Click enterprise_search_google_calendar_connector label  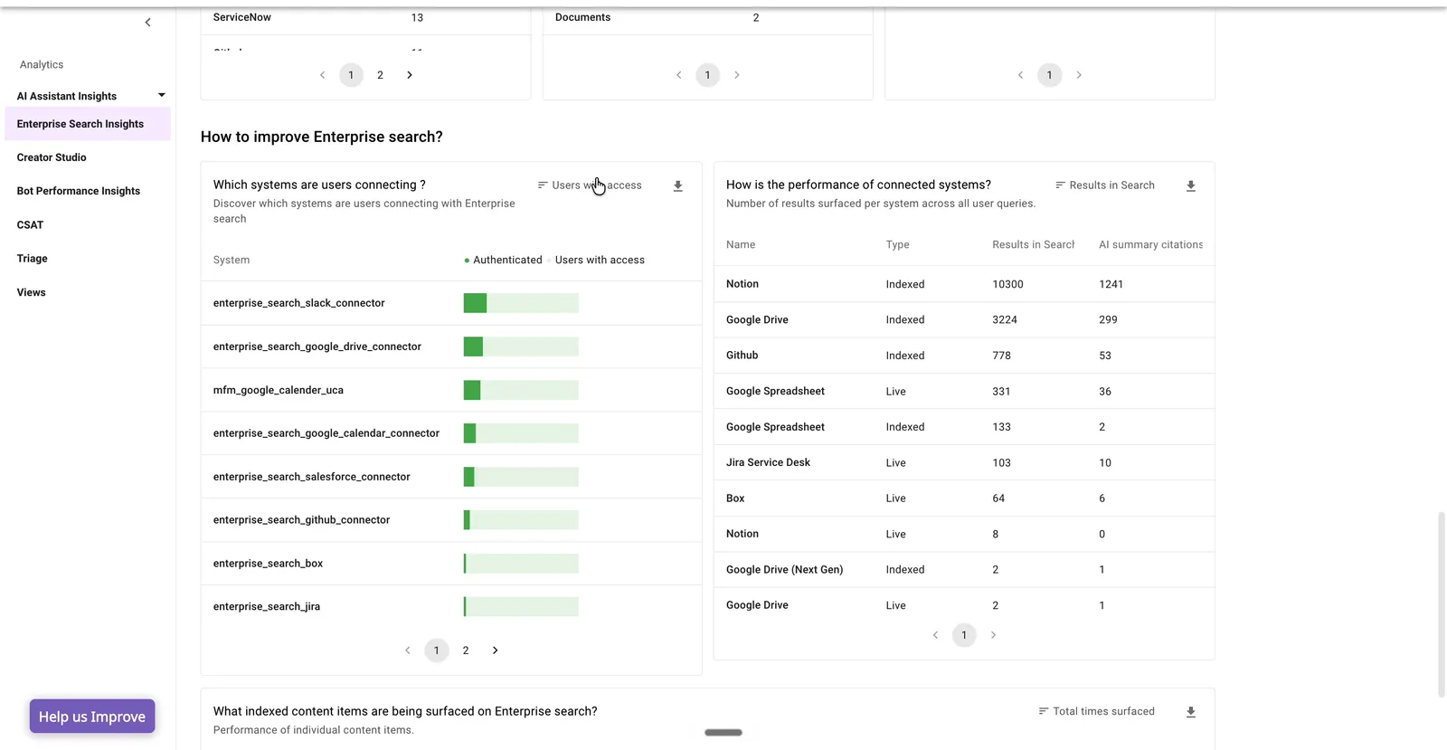click(x=326, y=433)
